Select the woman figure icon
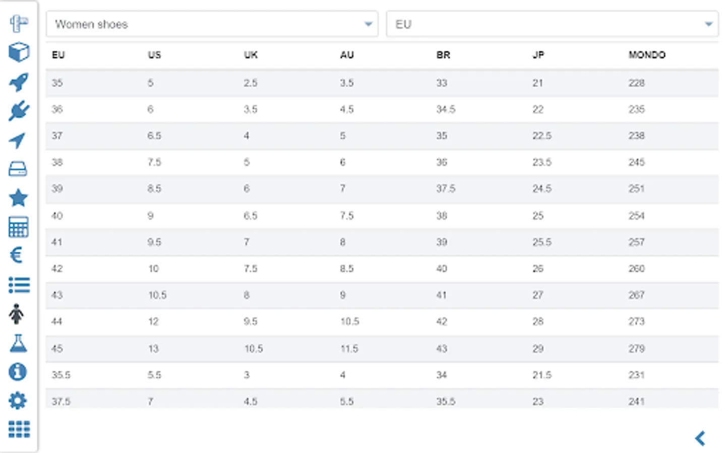Screen dimensions: 726x453 click(x=17, y=314)
